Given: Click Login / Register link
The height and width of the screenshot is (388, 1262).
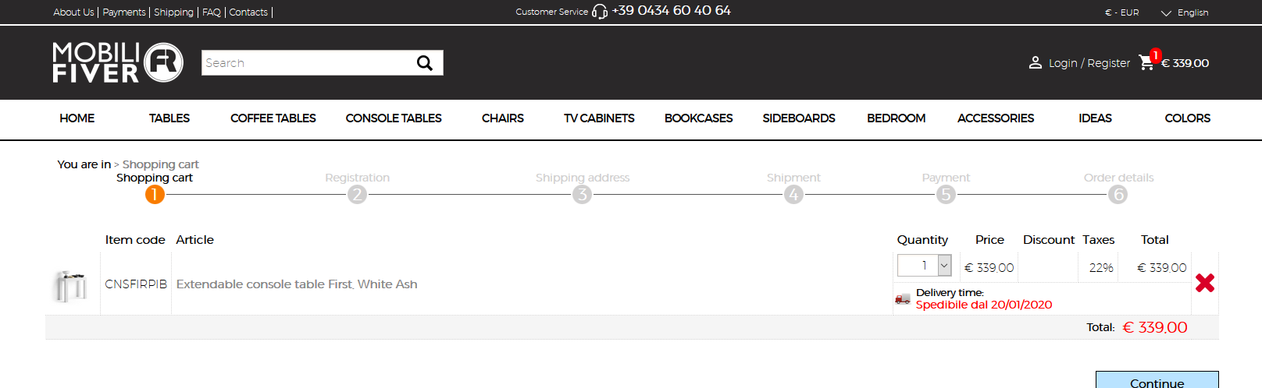Looking at the screenshot, I should tap(1089, 63).
